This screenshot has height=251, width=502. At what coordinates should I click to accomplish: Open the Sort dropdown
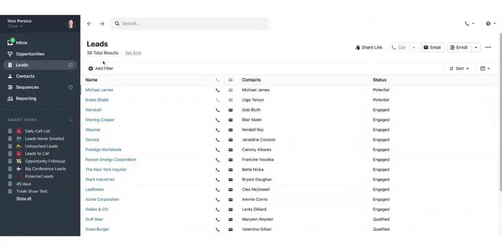(x=459, y=69)
